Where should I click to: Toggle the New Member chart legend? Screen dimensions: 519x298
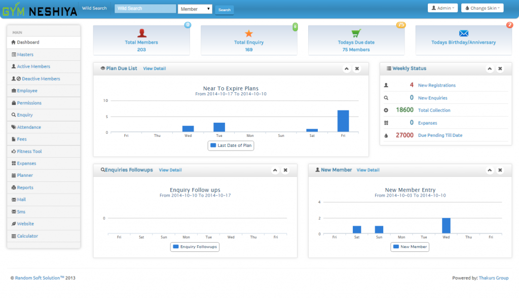tap(410, 247)
